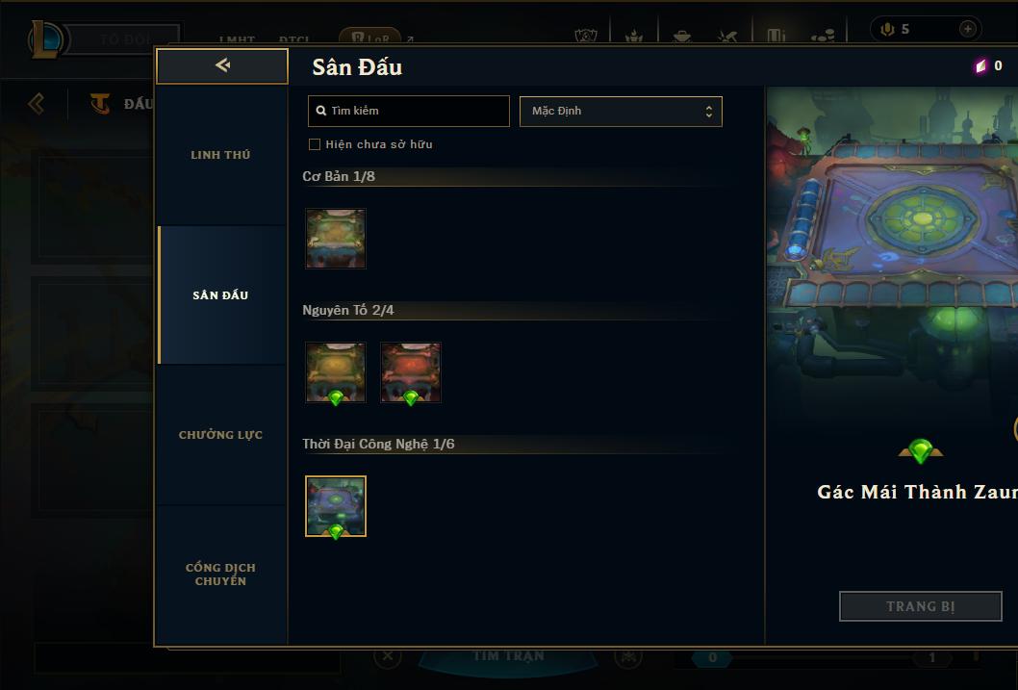The width and height of the screenshot is (1018, 690).
Task: Toggle the Hiện chưa sở hữu checkbox
Action: pyautogui.click(x=315, y=144)
